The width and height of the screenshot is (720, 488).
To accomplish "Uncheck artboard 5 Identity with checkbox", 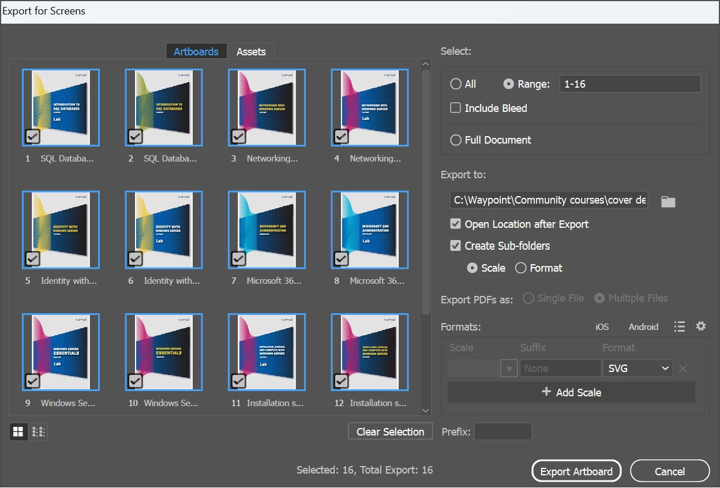I will (33, 259).
